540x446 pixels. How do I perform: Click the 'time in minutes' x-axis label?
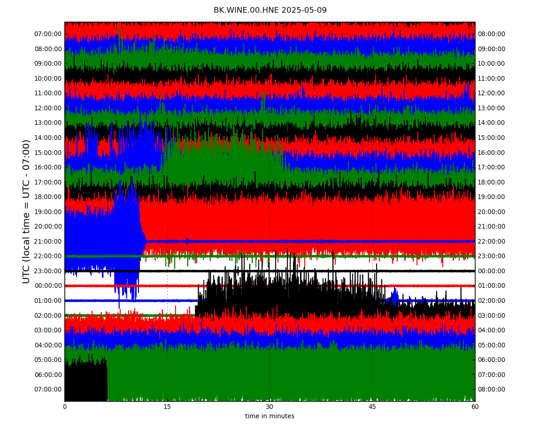(270, 416)
